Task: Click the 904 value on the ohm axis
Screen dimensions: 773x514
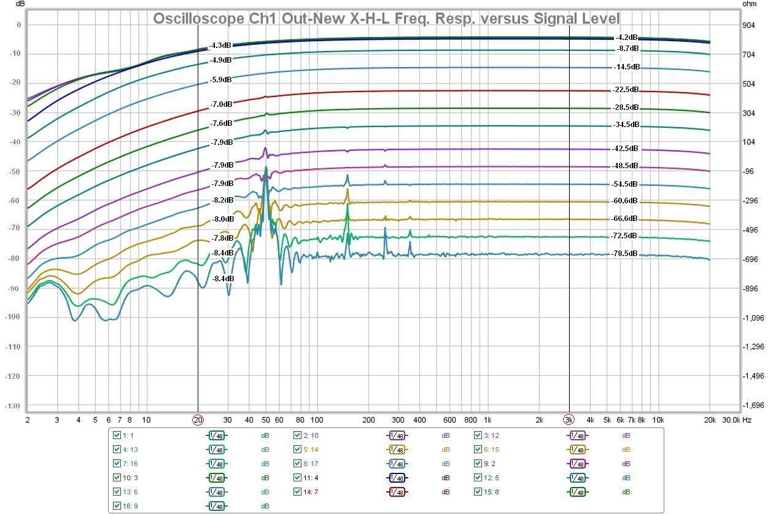Action: tap(748, 25)
